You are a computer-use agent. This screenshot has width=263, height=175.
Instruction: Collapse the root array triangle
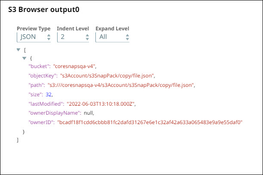pyautogui.click(x=18, y=50)
